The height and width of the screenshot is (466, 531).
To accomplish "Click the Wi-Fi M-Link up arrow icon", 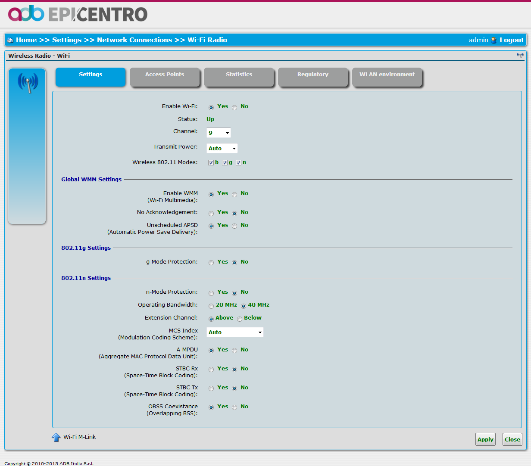I will pyautogui.click(x=56, y=438).
